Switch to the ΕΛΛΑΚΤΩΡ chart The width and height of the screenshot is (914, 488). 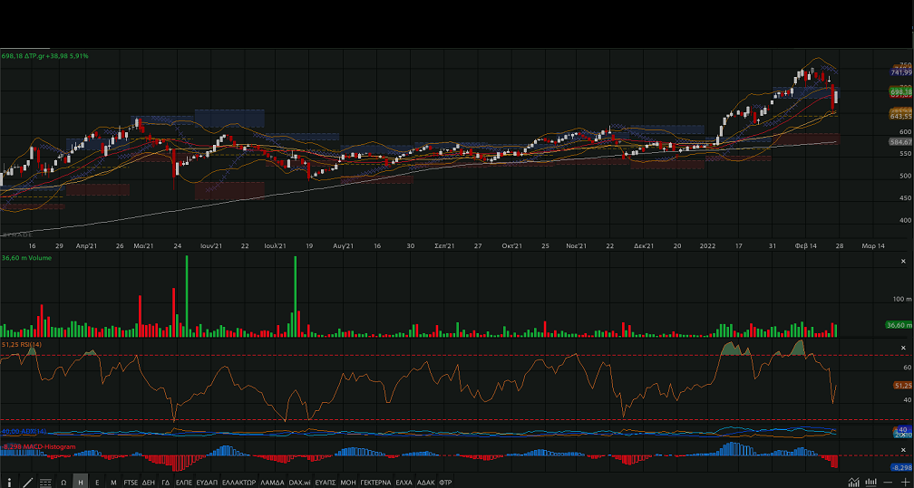pos(239,483)
